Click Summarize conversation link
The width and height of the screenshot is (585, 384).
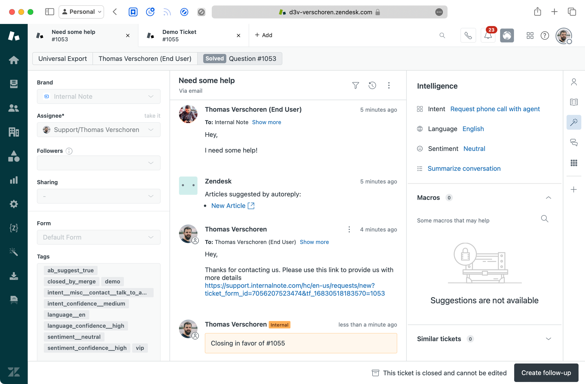464,169
